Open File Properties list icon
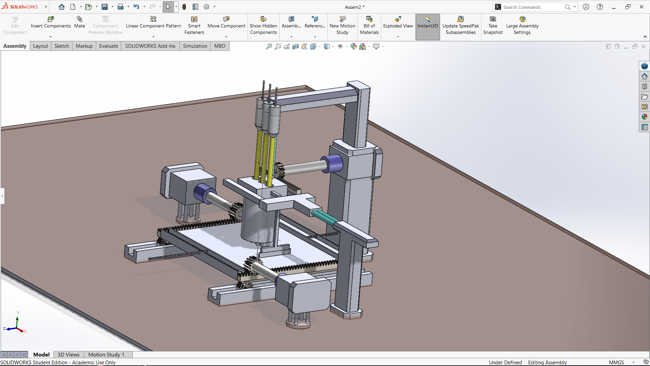The width and height of the screenshot is (650, 366). click(x=195, y=7)
